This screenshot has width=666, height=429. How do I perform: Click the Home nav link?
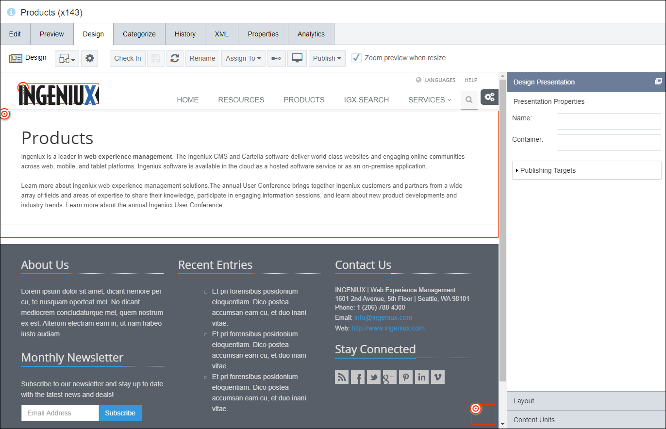click(188, 100)
